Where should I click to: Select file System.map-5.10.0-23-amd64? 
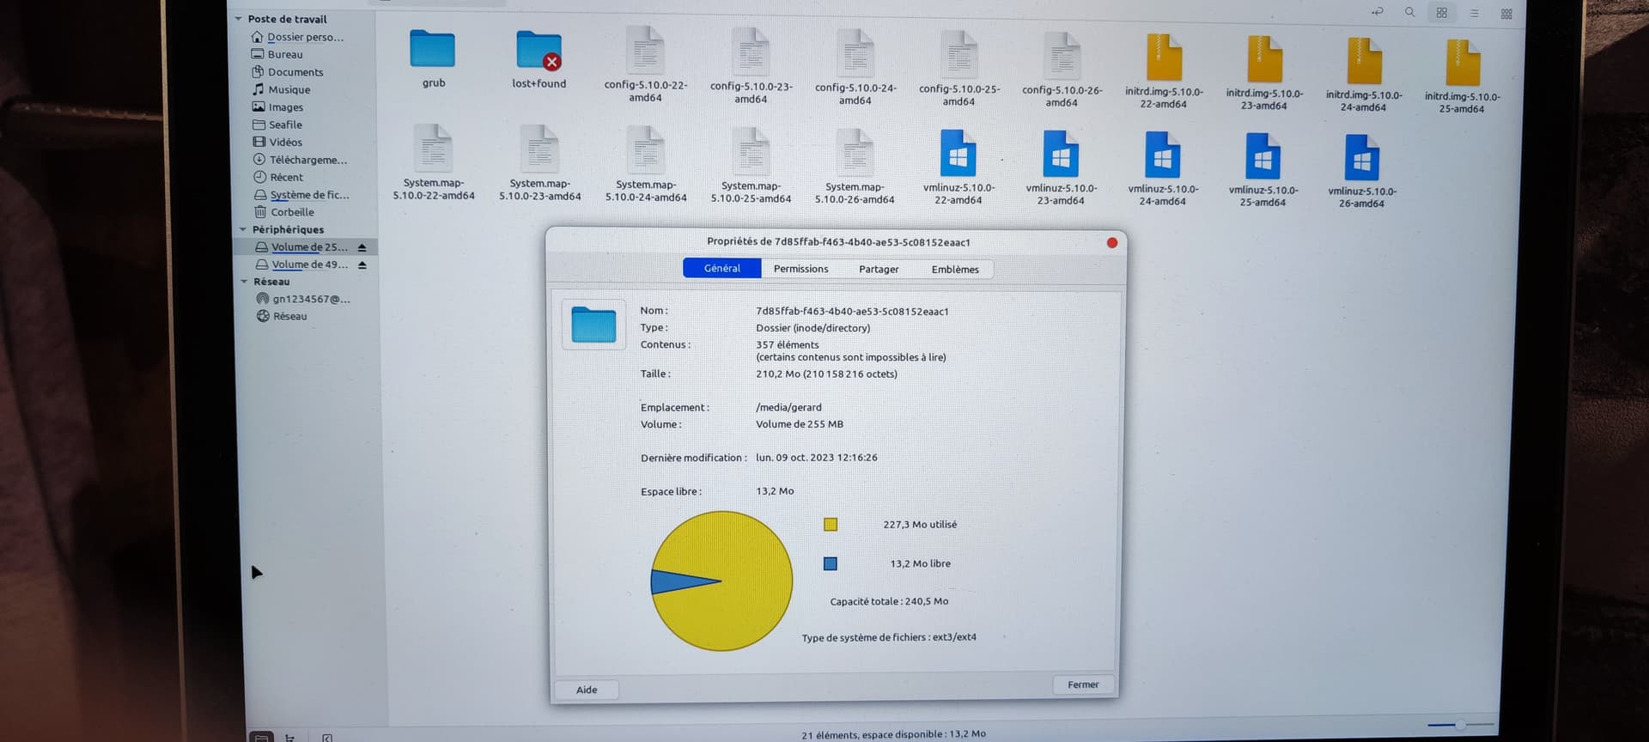[x=540, y=164]
